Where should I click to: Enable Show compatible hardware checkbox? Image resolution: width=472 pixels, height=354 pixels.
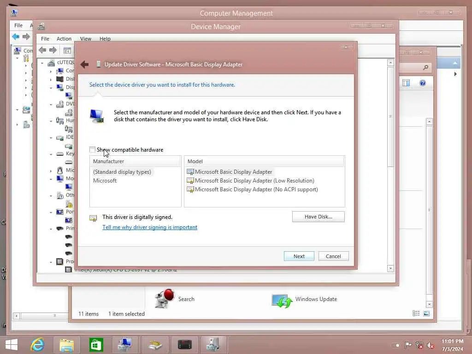92,150
